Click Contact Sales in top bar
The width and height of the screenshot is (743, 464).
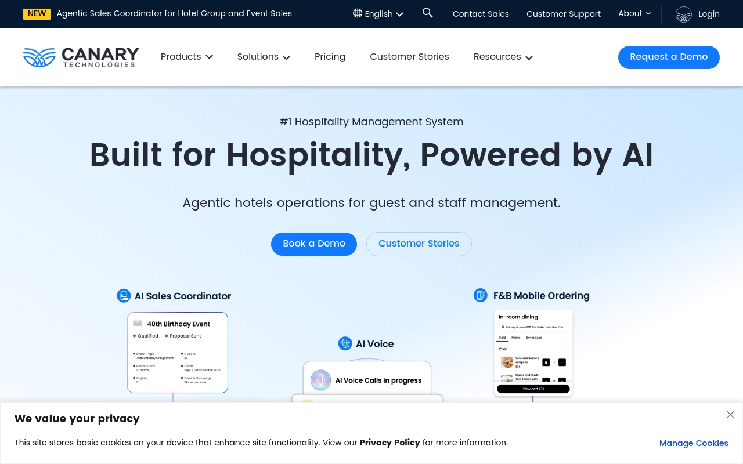click(481, 14)
